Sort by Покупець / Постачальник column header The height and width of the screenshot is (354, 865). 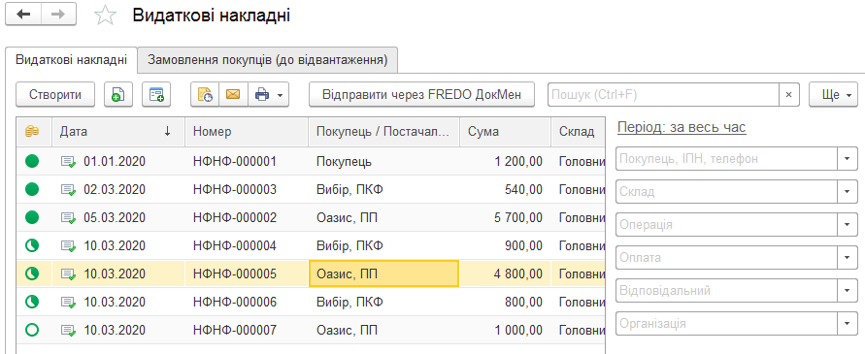383,131
